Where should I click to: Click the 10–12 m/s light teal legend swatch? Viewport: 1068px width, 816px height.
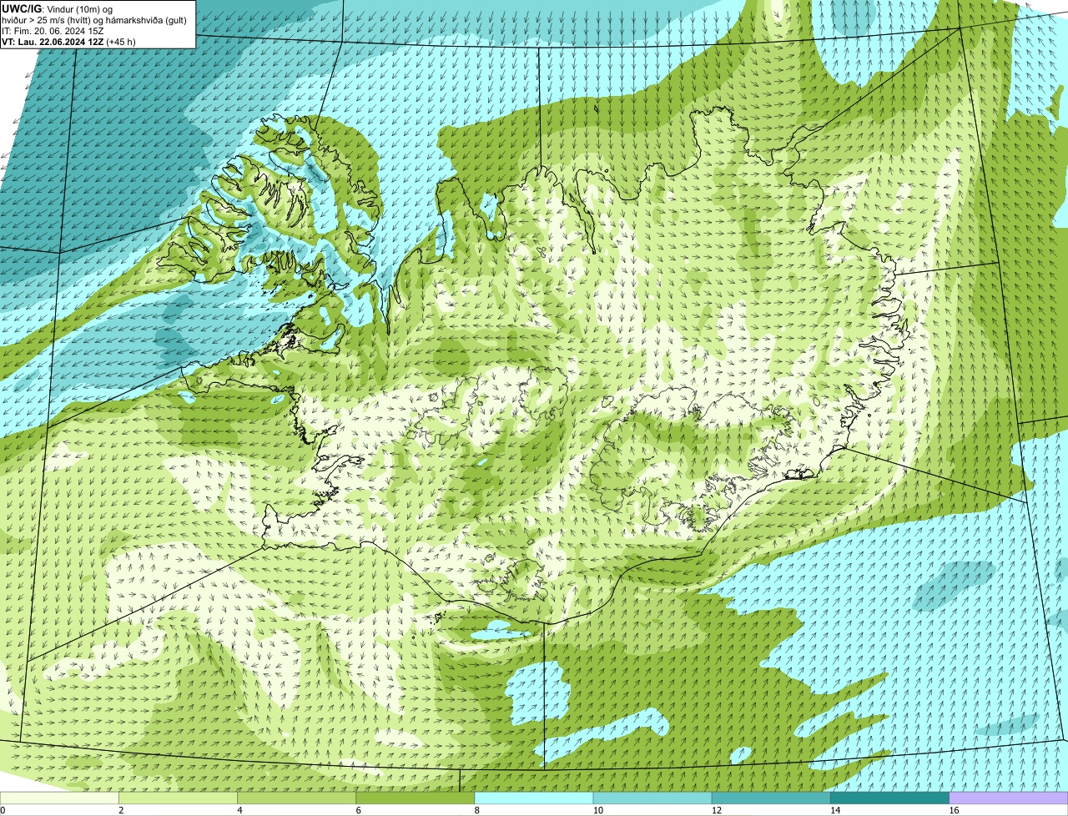tap(652, 798)
